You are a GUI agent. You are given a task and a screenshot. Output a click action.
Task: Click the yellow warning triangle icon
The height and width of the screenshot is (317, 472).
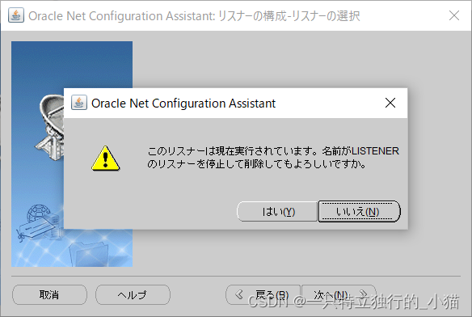point(105,158)
